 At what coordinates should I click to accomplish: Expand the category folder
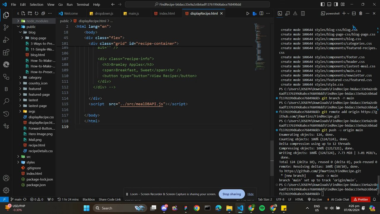[34, 78]
